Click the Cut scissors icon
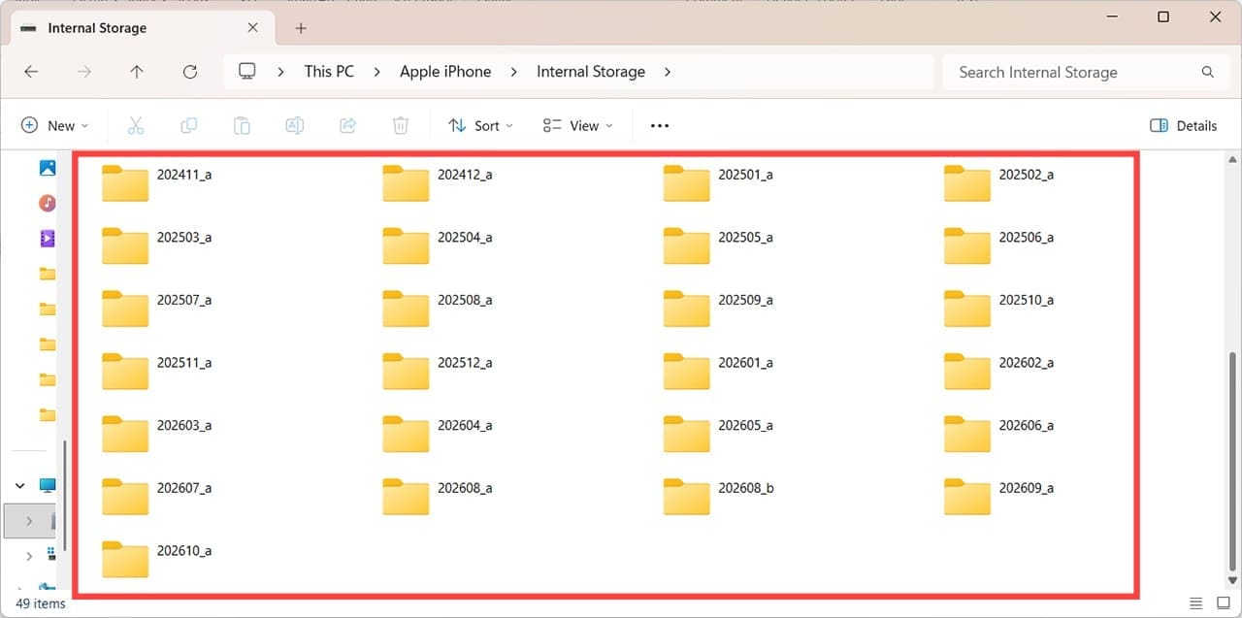This screenshot has width=1242, height=618. (136, 125)
